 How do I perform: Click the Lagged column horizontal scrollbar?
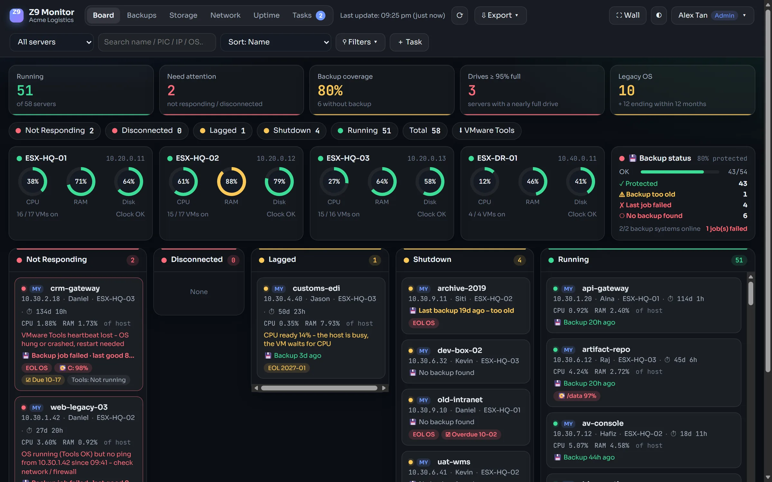click(x=319, y=388)
